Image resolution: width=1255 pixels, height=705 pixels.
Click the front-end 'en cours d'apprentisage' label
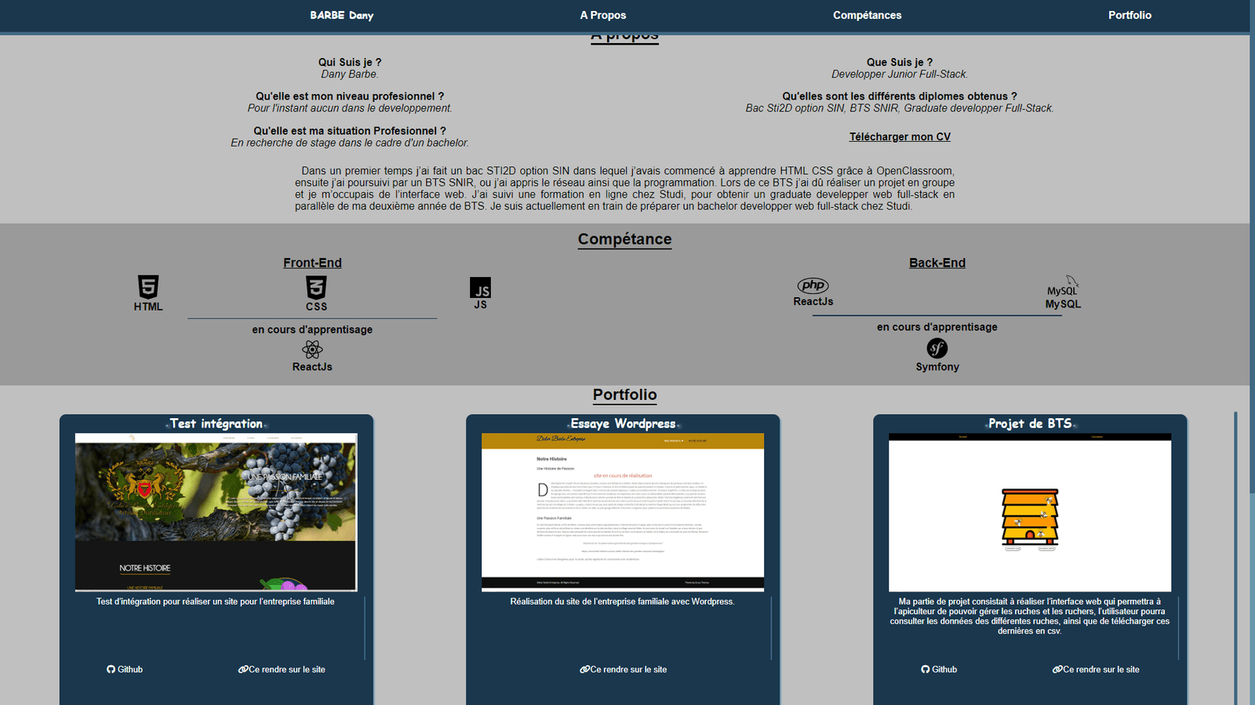tap(312, 329)
